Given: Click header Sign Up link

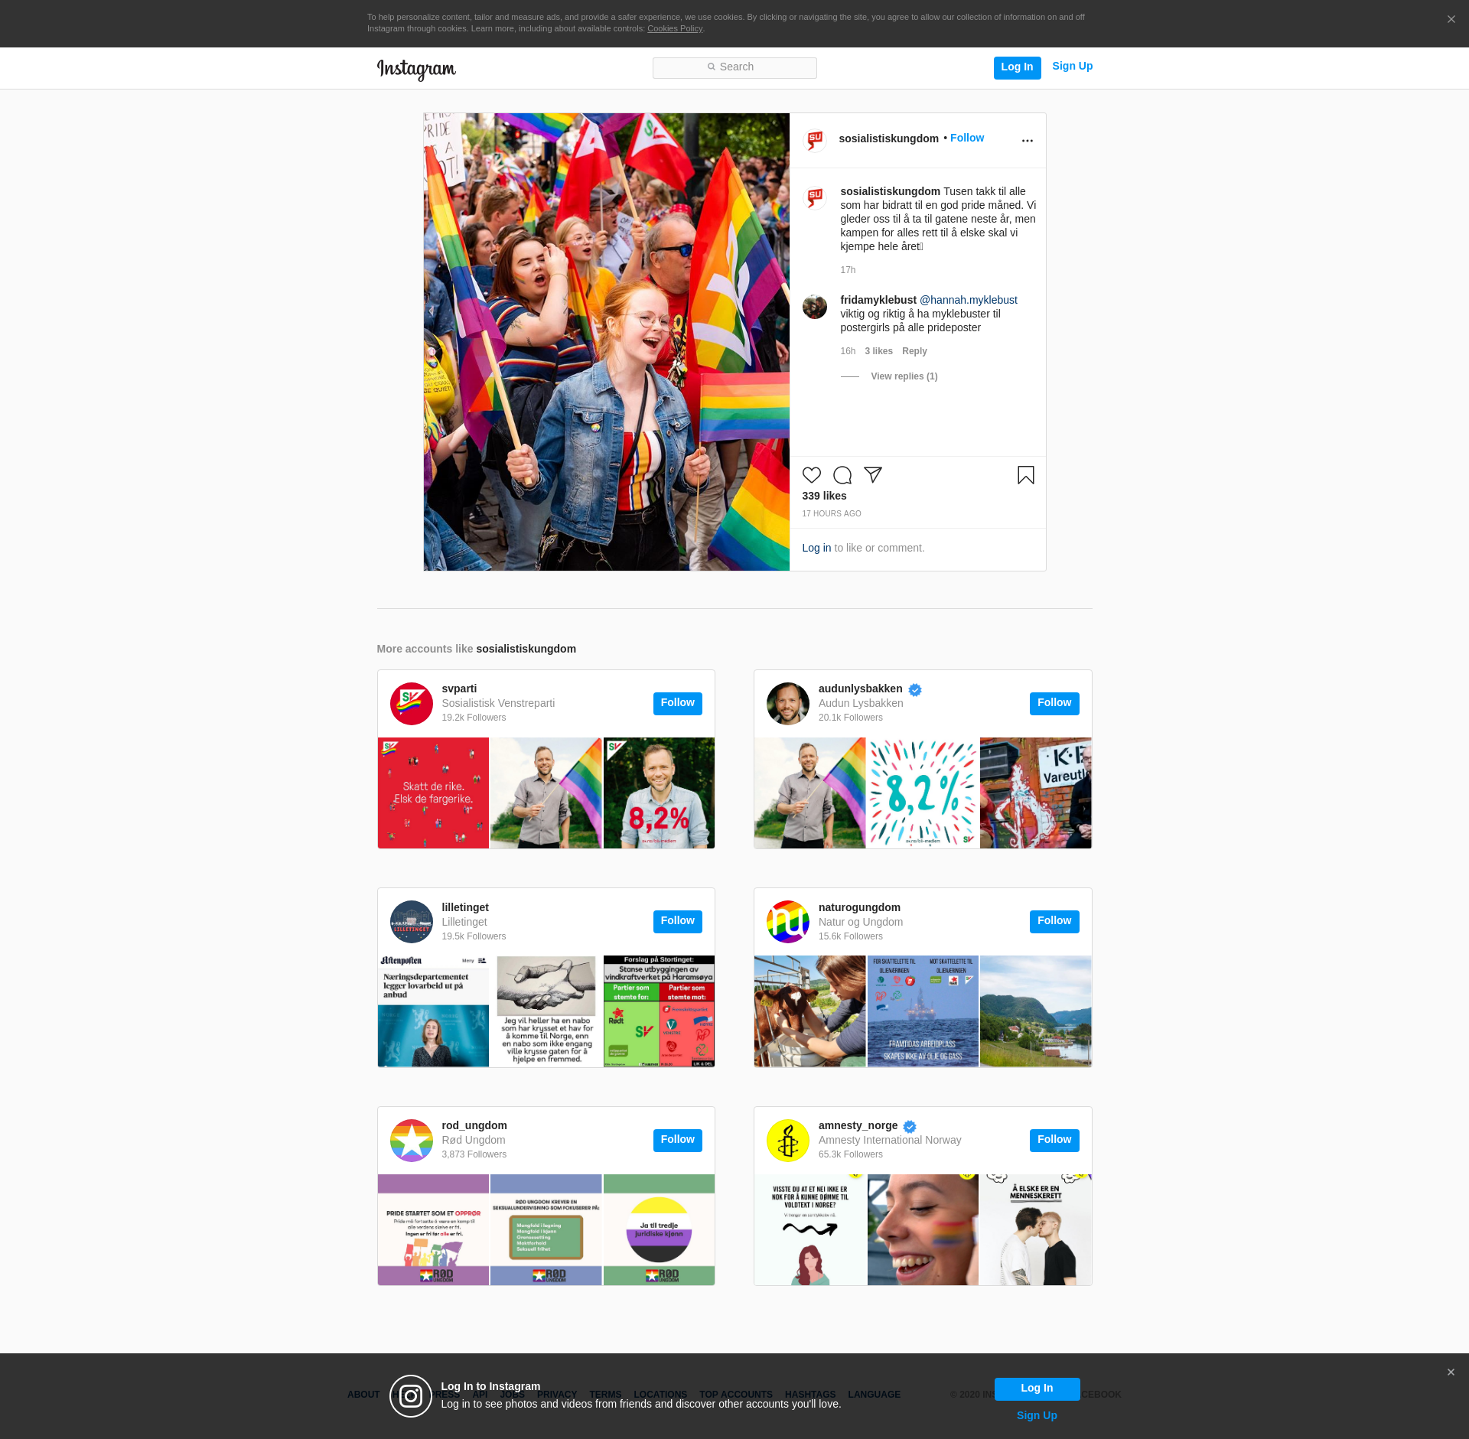Looking at the screenshot, I should (x=1072, y=66).
